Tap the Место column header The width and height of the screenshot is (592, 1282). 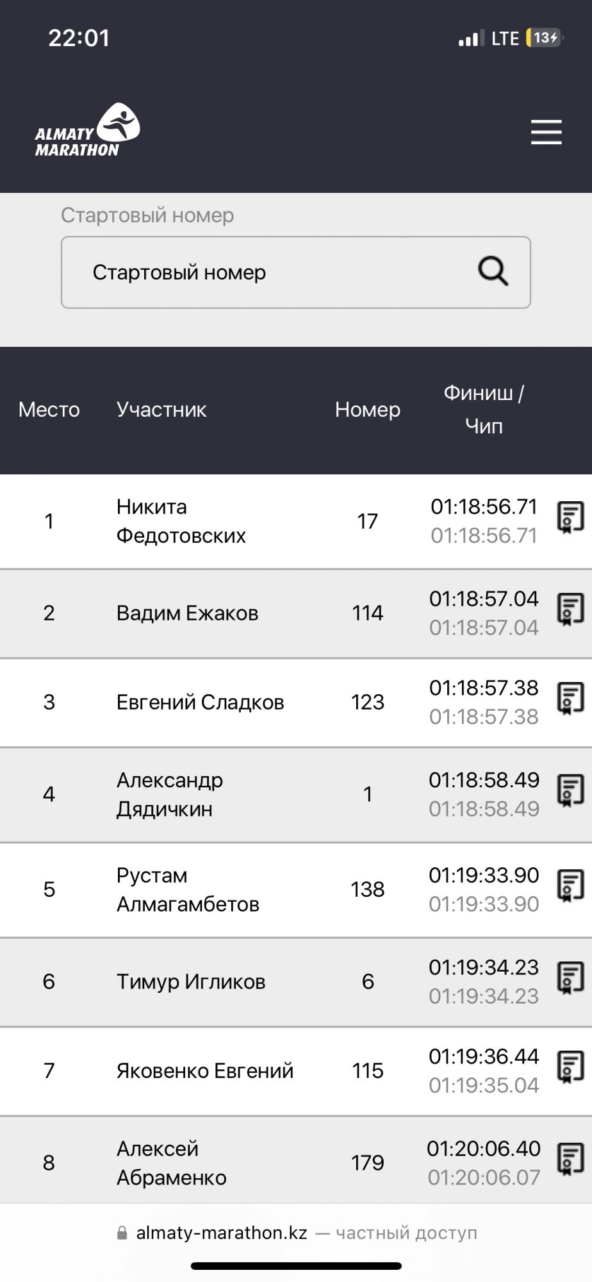(49, 410)
